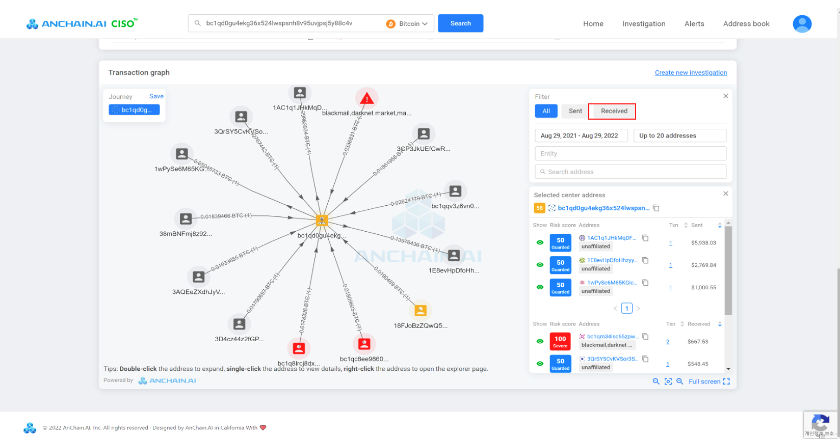Open the date range Aug 29 picker
The height and width of the screenshot is (439, 840).
tap(581, 135)
